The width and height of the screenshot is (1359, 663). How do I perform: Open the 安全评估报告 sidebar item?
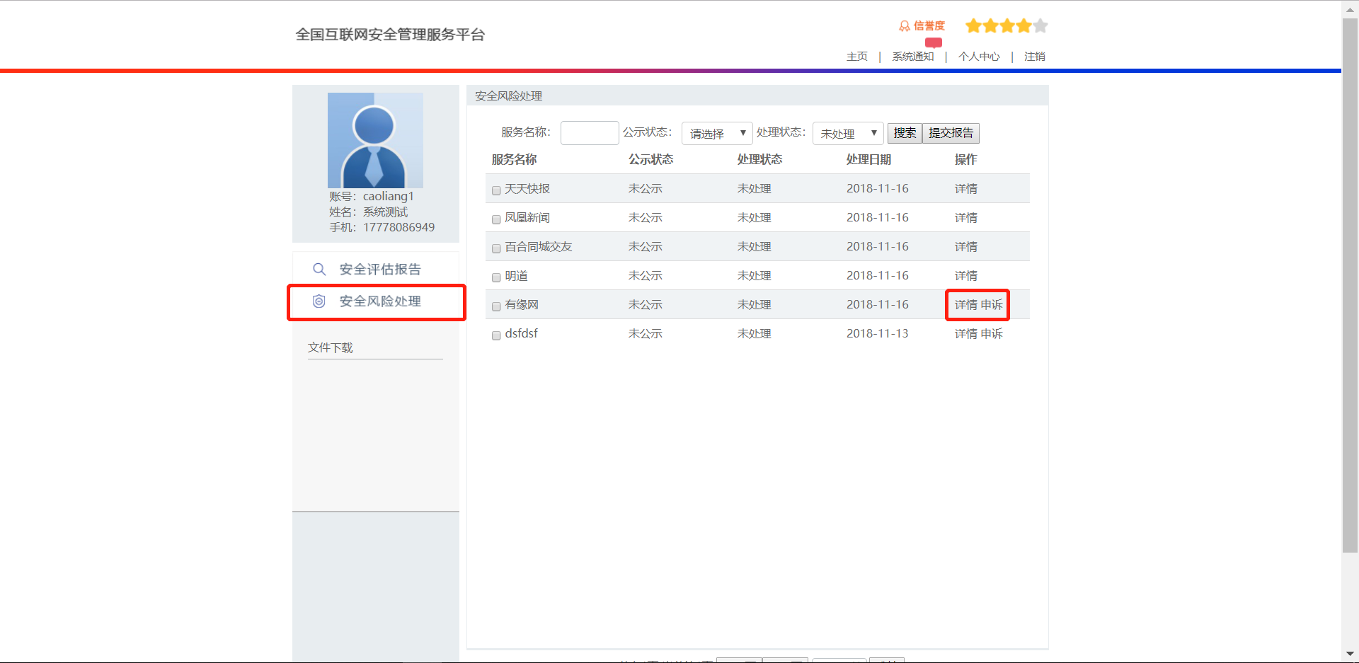[x=376, y=270]
